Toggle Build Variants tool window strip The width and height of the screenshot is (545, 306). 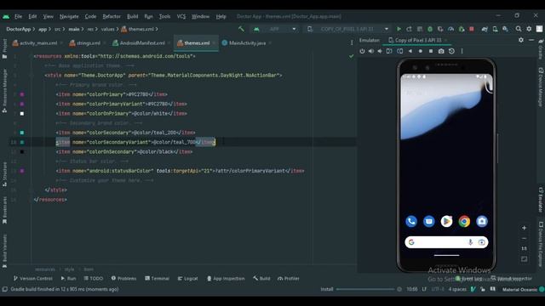click(x=4, y=252)
